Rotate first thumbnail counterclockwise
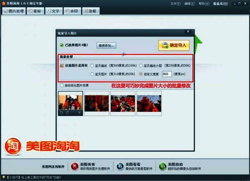 tap(62, 112)
